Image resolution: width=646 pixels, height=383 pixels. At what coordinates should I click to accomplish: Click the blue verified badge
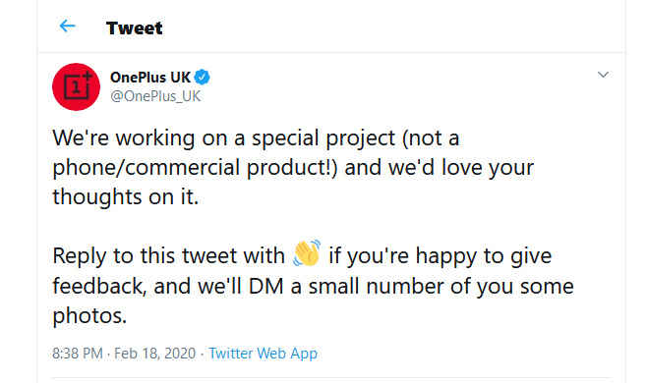[202, 77]
